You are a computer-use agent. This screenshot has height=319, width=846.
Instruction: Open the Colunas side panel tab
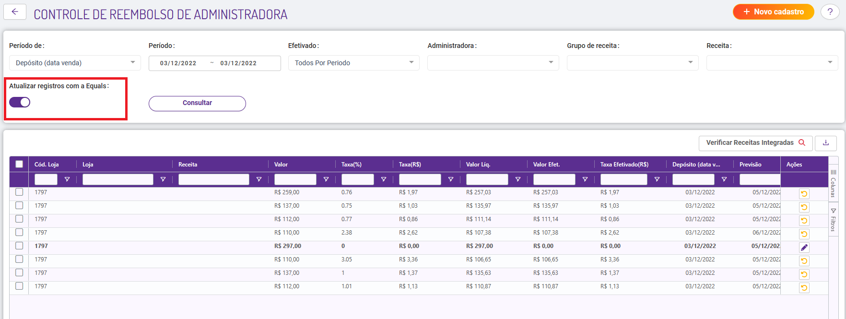click(x=834, y=184)
